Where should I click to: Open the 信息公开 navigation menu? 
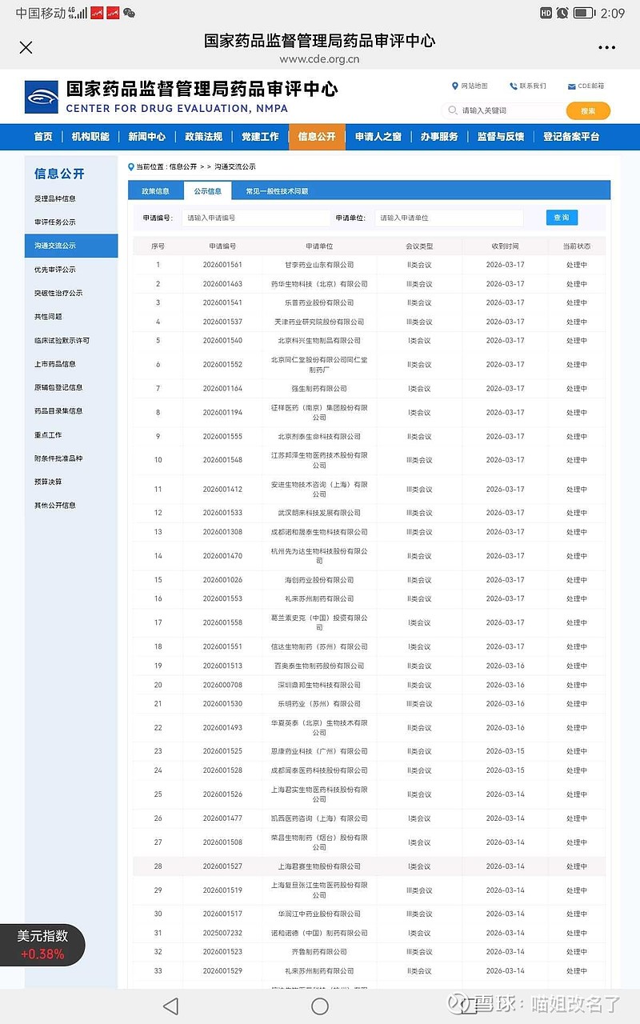pos(317,137)
